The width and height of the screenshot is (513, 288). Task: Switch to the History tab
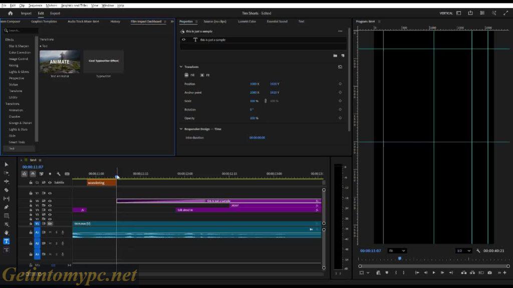click(x=115, y=21)
